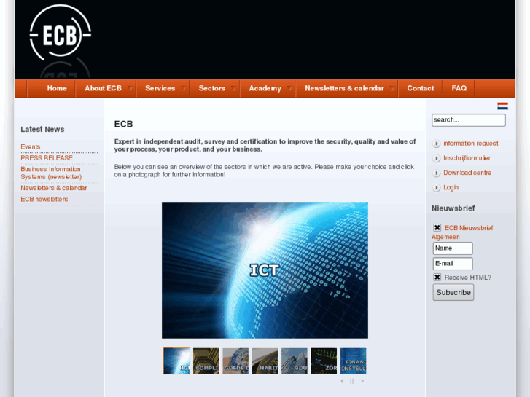Expand Services dropdown arrow
The width and height of the screenshot is (530, 397).
click(184, 89)
